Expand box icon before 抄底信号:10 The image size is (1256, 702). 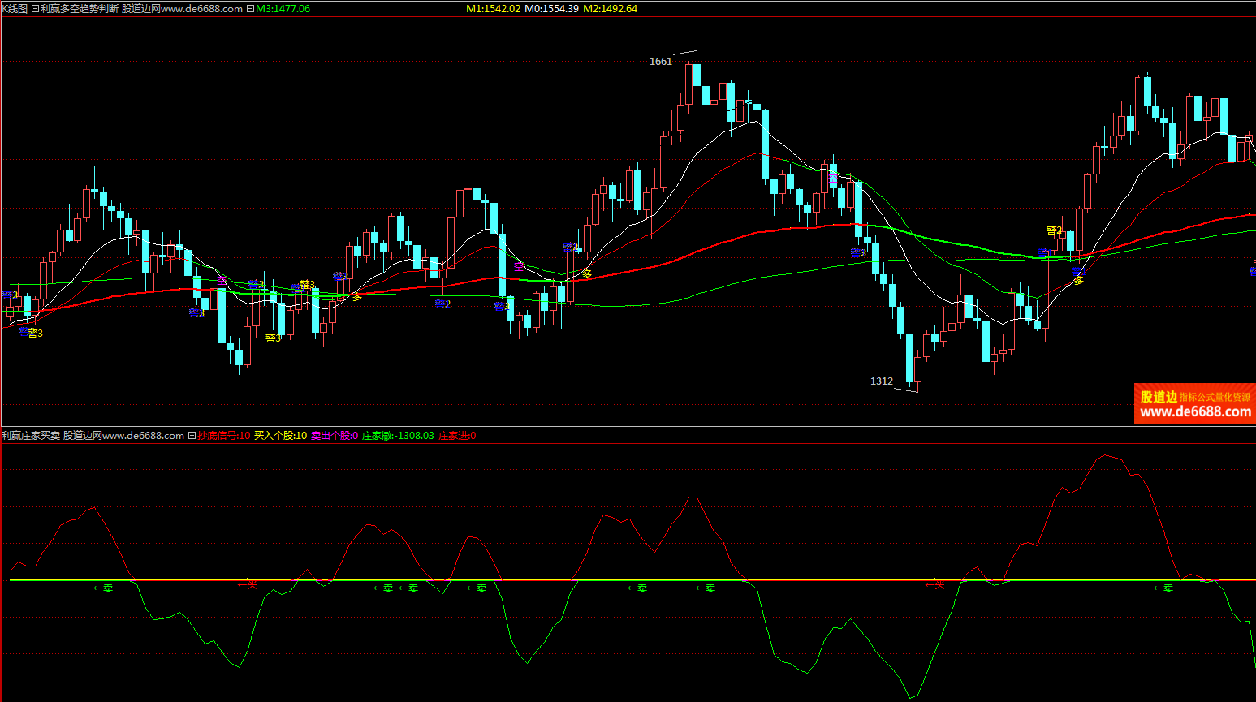(192, 436)
